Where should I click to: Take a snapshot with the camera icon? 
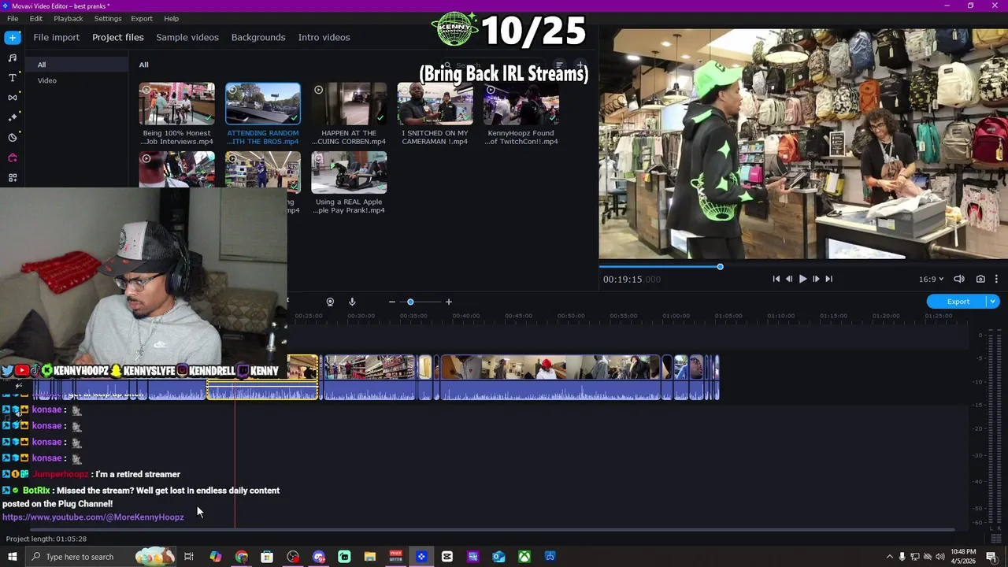pos(980,279)
